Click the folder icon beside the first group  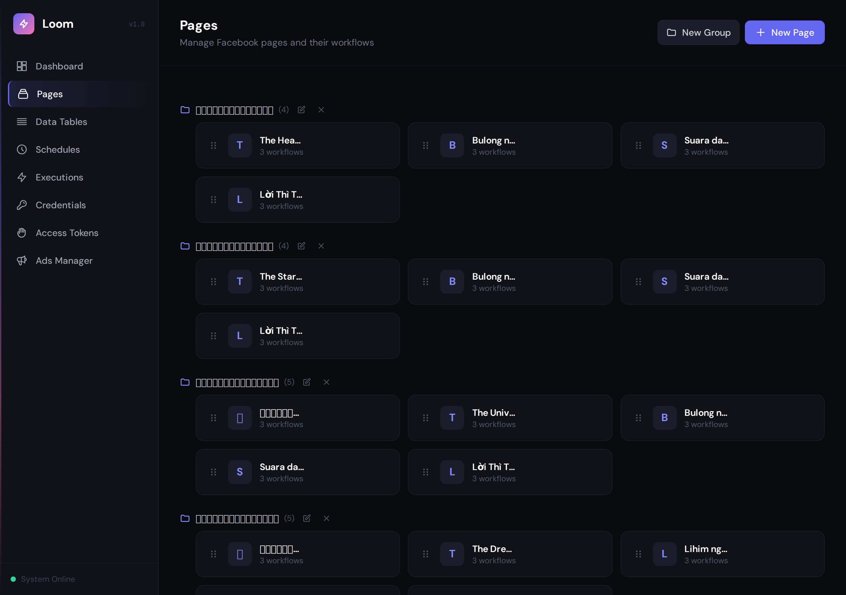[x=185, y=109]
